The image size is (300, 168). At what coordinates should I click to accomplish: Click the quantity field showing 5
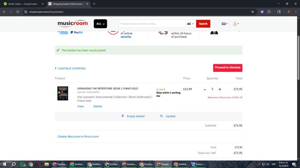[212, 89]
